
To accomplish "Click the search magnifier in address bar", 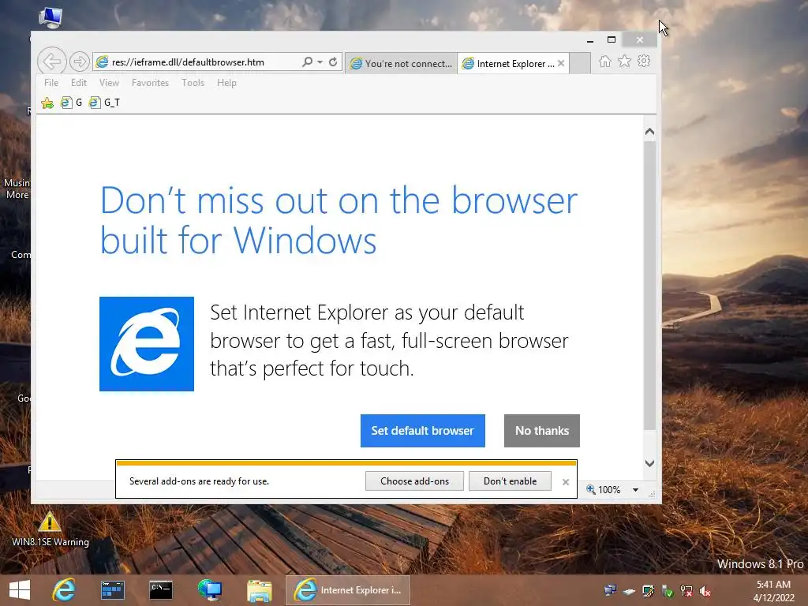I will click(307, 62).
